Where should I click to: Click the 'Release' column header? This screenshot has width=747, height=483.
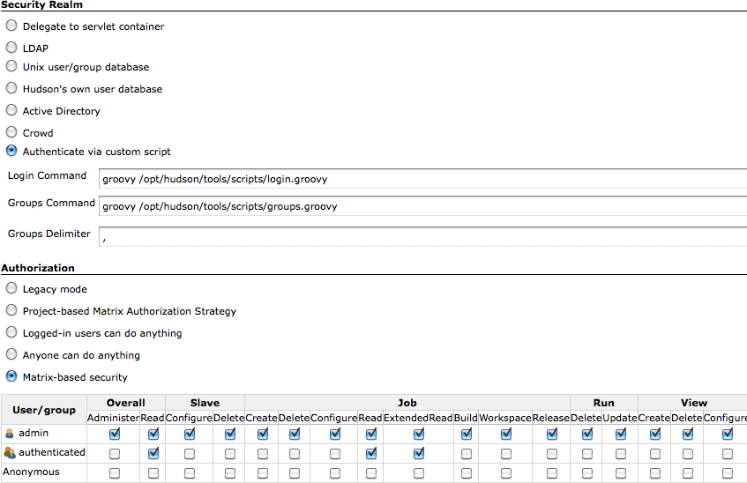550,418
